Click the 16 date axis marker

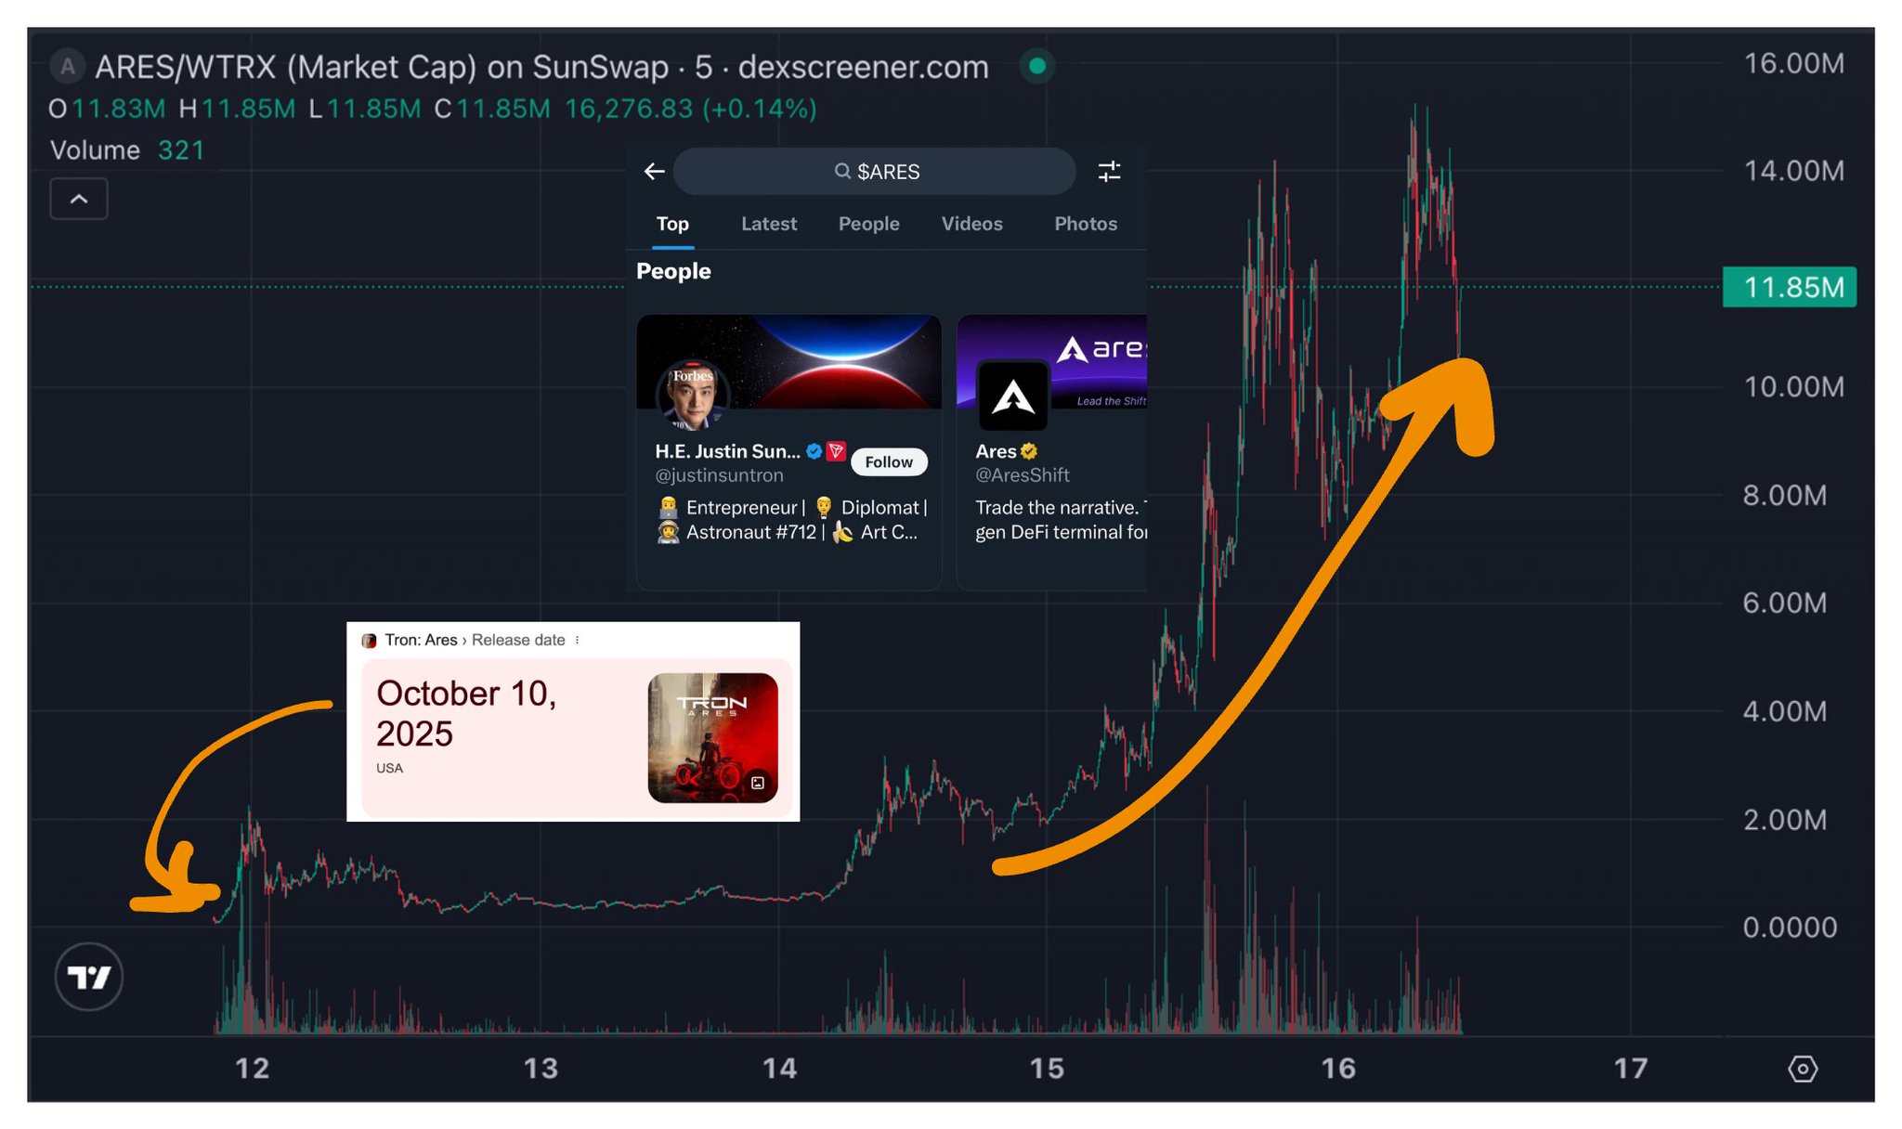point(1338,1069)
